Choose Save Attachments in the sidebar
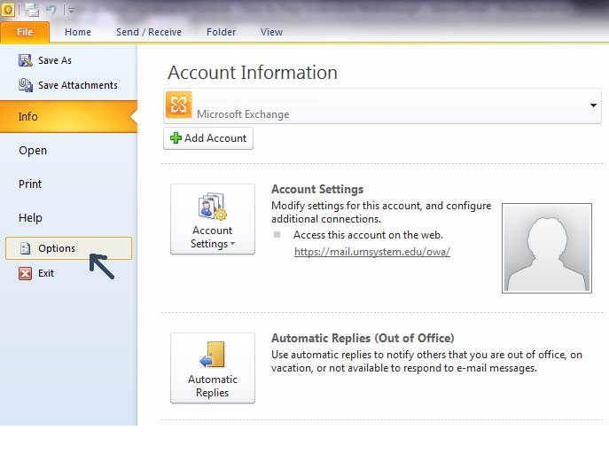Image resolution: width=609 pixels, height=454 pixels. [78, 85]
